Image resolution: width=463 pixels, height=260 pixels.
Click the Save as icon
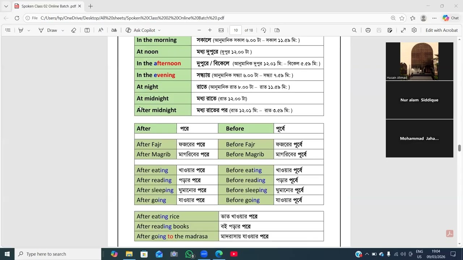click(x=390, y=30)
